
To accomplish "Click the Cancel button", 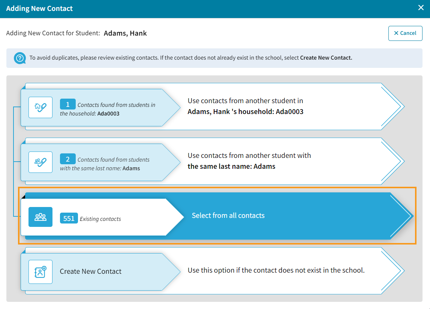I will click(405, 33).
